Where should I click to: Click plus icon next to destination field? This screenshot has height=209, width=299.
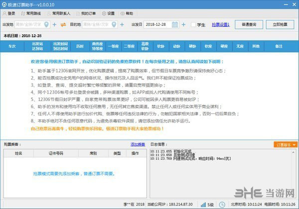tap(122, 24)
